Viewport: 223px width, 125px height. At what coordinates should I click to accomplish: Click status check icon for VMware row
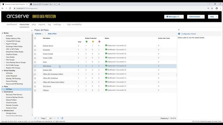(106, 90)
